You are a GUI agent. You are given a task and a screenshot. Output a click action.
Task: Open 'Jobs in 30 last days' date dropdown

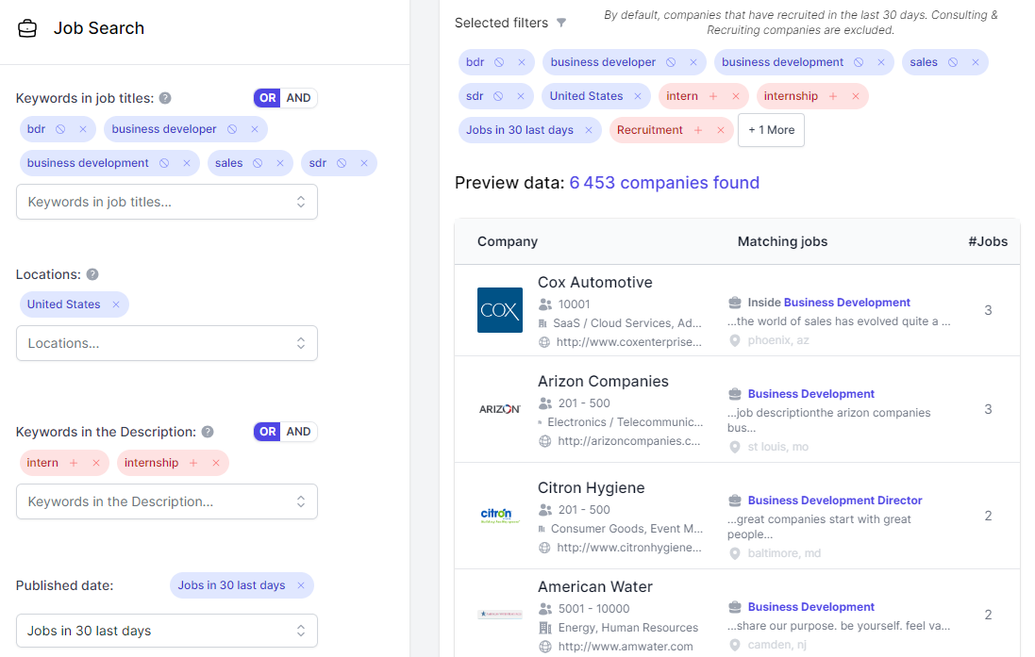(x=167, y=631)
